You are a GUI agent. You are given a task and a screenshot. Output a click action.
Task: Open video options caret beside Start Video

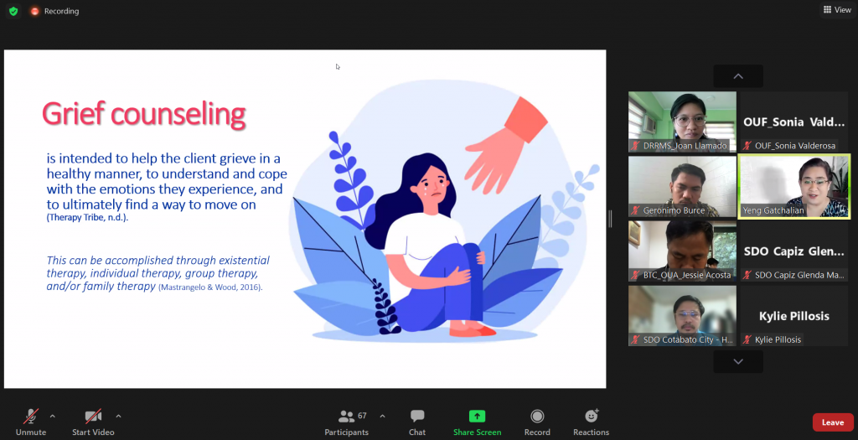tap(118, 417)
